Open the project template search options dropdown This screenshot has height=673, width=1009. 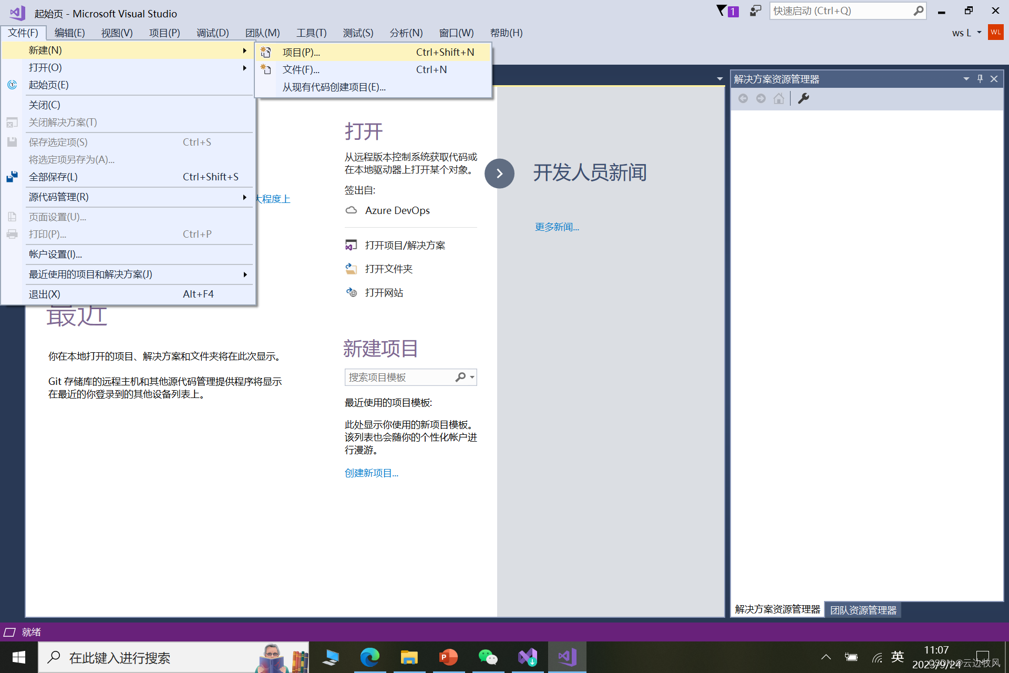(472, 378)
